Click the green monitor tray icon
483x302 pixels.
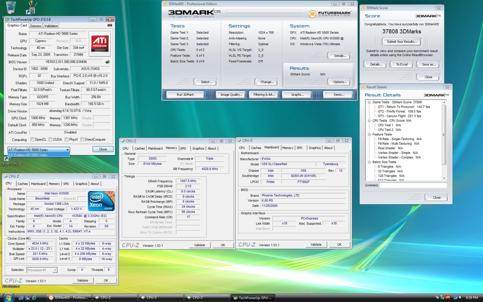click(443, 297)
